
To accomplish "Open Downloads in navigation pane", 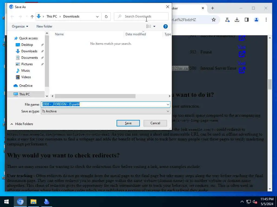I will tap(29, 51).
